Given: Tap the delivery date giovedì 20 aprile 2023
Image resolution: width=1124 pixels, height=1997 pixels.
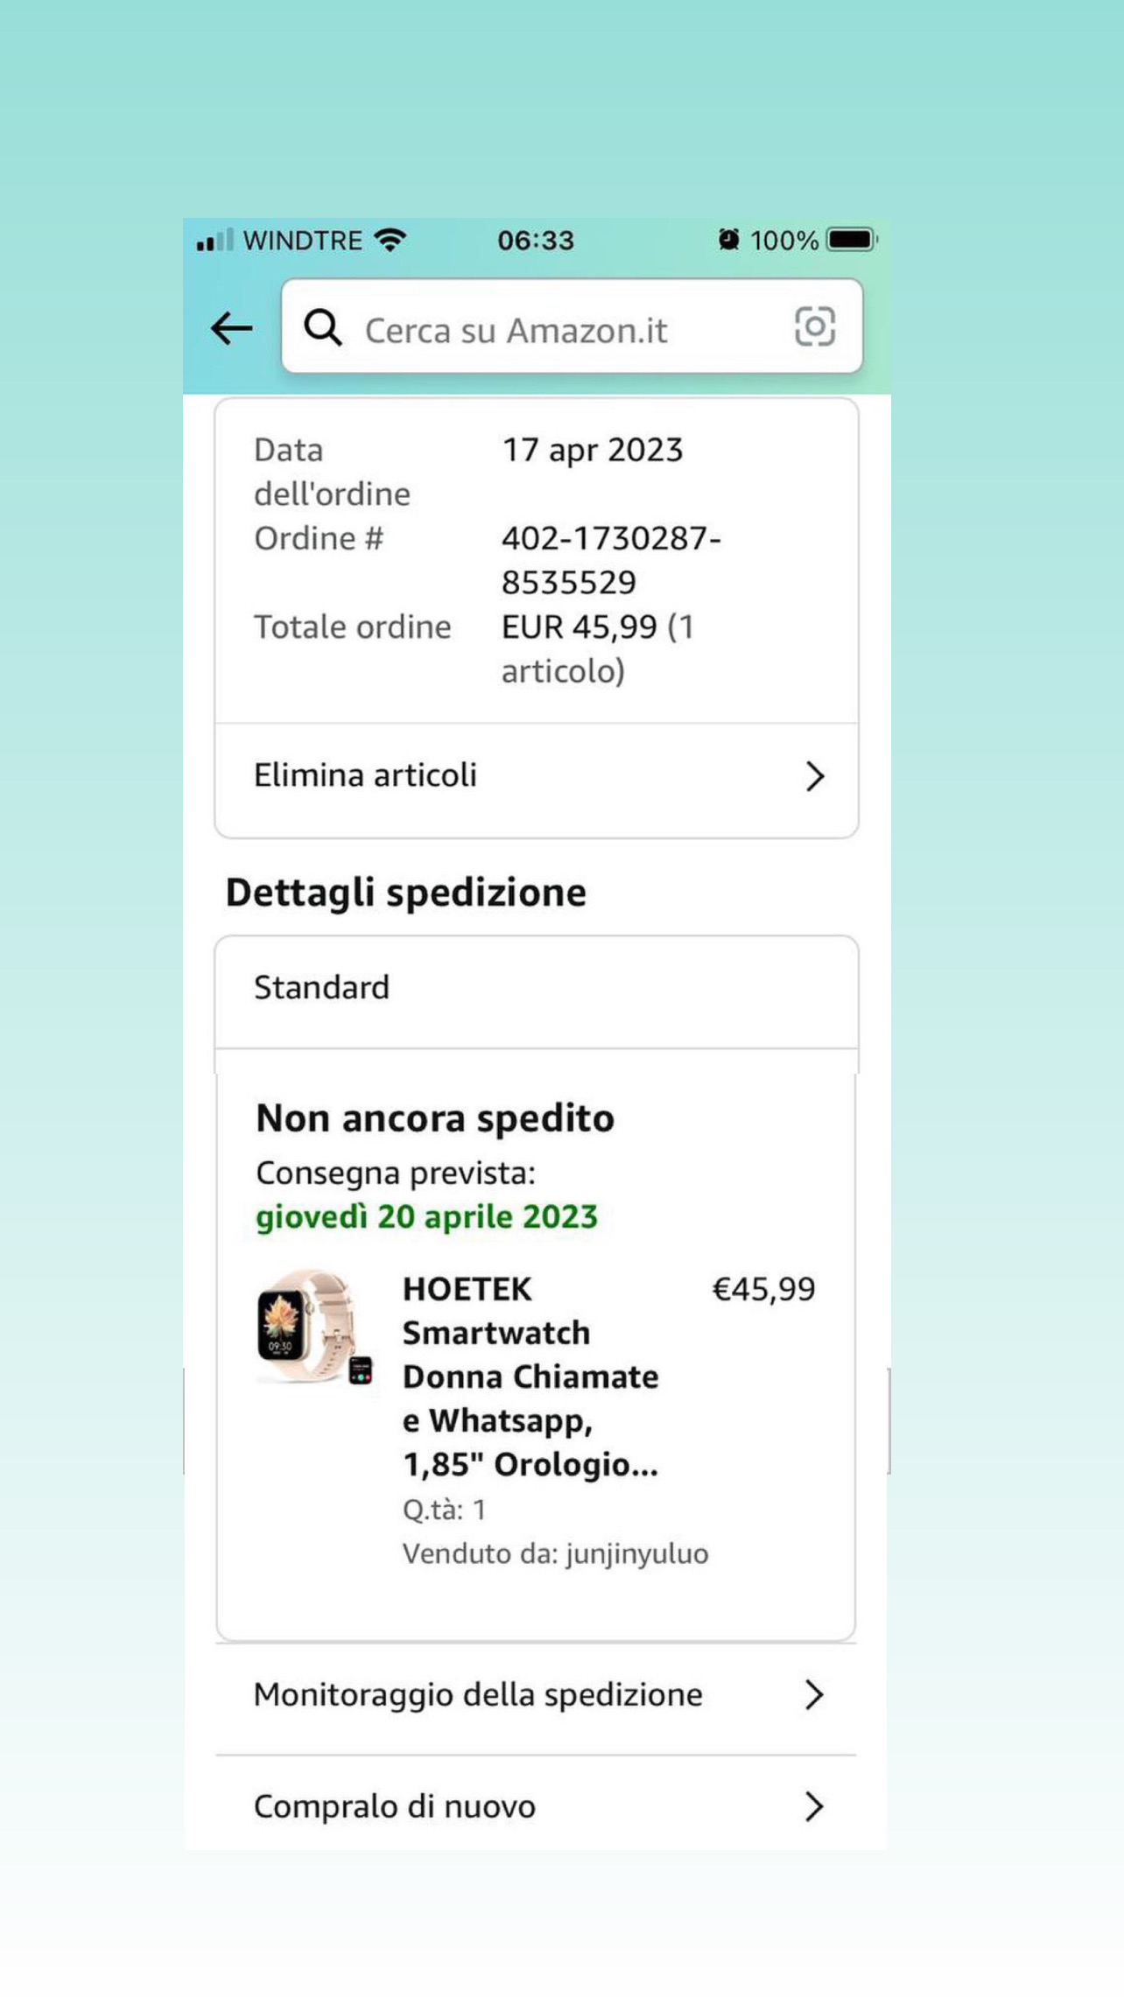Looking at the screenshot, I should pyautogui.click(x=426, y=1216).
